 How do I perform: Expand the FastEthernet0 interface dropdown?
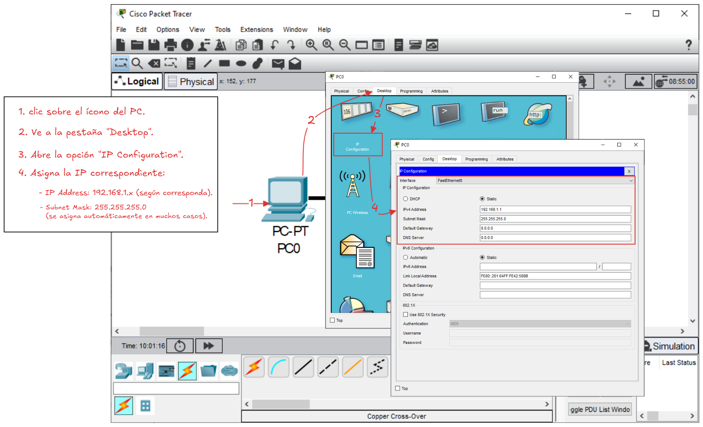[x=535, y=181]
